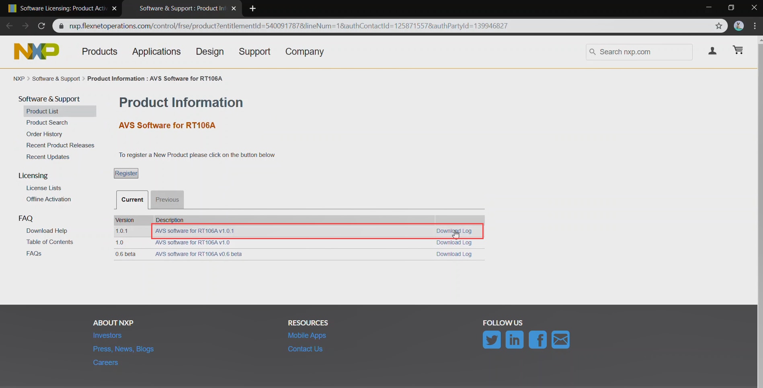
Task: Open the user account icon
Action: pos(712,51)
